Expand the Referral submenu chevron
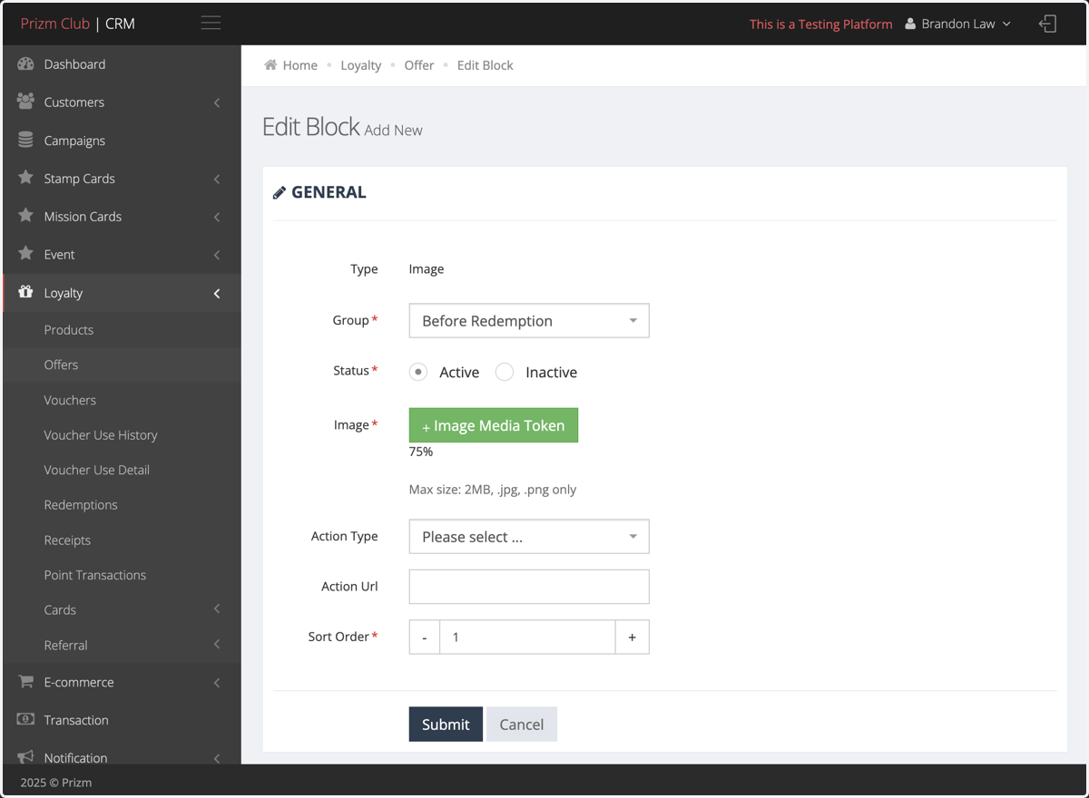1089x798 pixels. click(x=217, y=645)
